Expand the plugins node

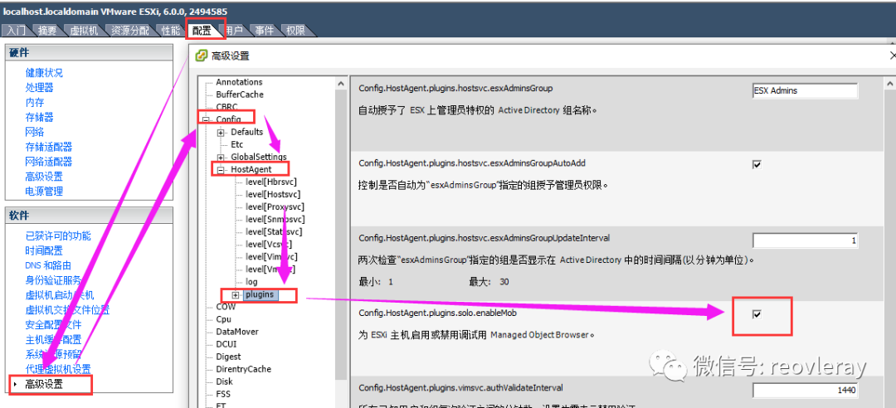pyautogui.click(x=236, y=294)
